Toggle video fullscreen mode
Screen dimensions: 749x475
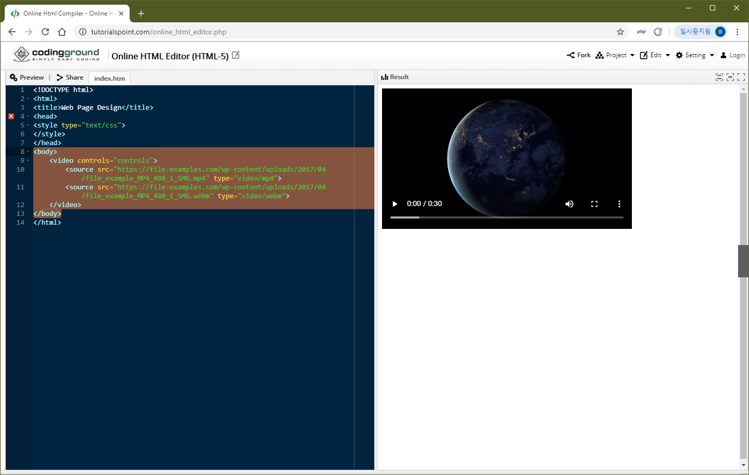(x=594, y=203)
